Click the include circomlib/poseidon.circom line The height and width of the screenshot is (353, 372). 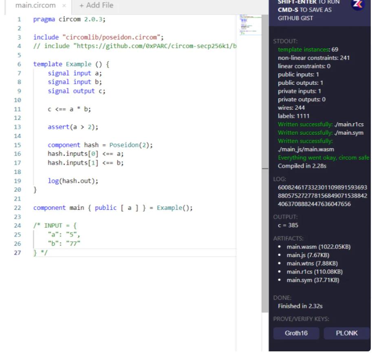click(98, 37)
